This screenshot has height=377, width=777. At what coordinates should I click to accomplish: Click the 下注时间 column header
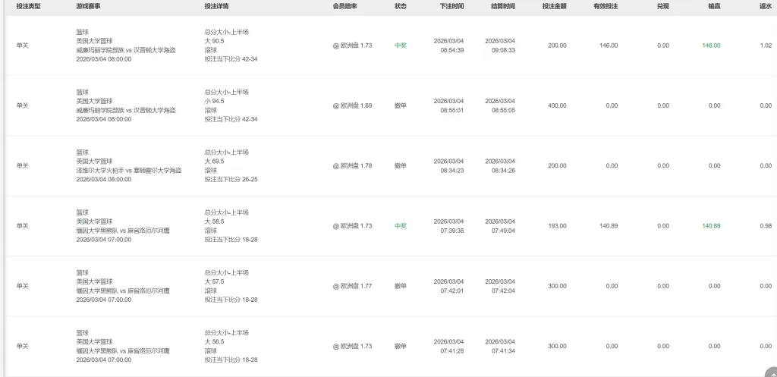pos(451,6)
